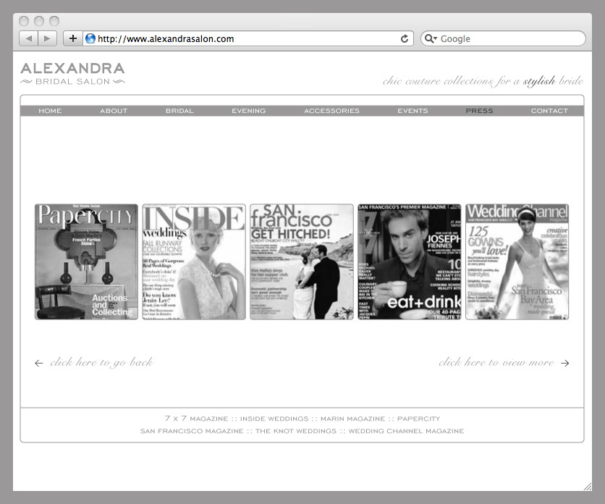The height and width of the screenshot is (504, 605).
Task: Open the ABOUT navigation item
Action: click(114, 111)
